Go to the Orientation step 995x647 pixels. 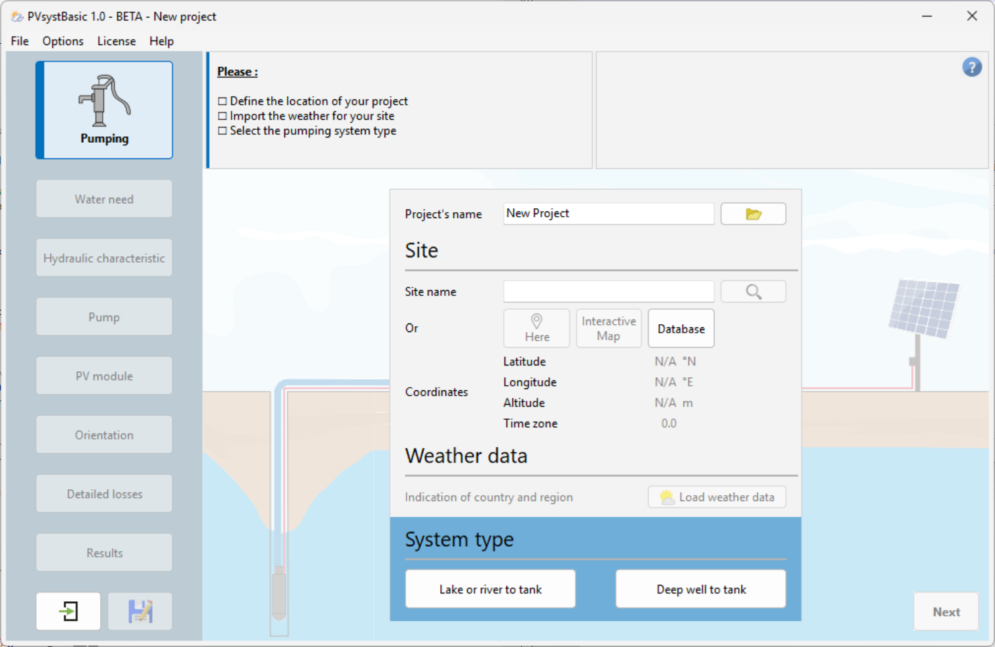[x=104, y=435]
